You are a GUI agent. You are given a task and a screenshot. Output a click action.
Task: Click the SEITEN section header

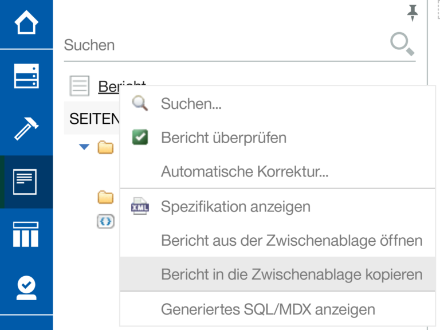[x=92, y=119]
